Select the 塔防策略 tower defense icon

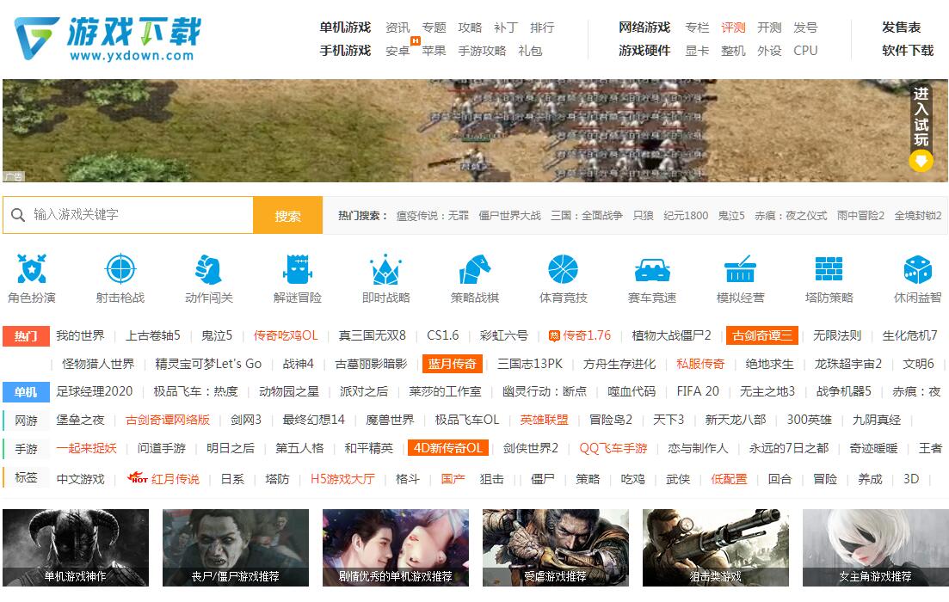[829, 270]
